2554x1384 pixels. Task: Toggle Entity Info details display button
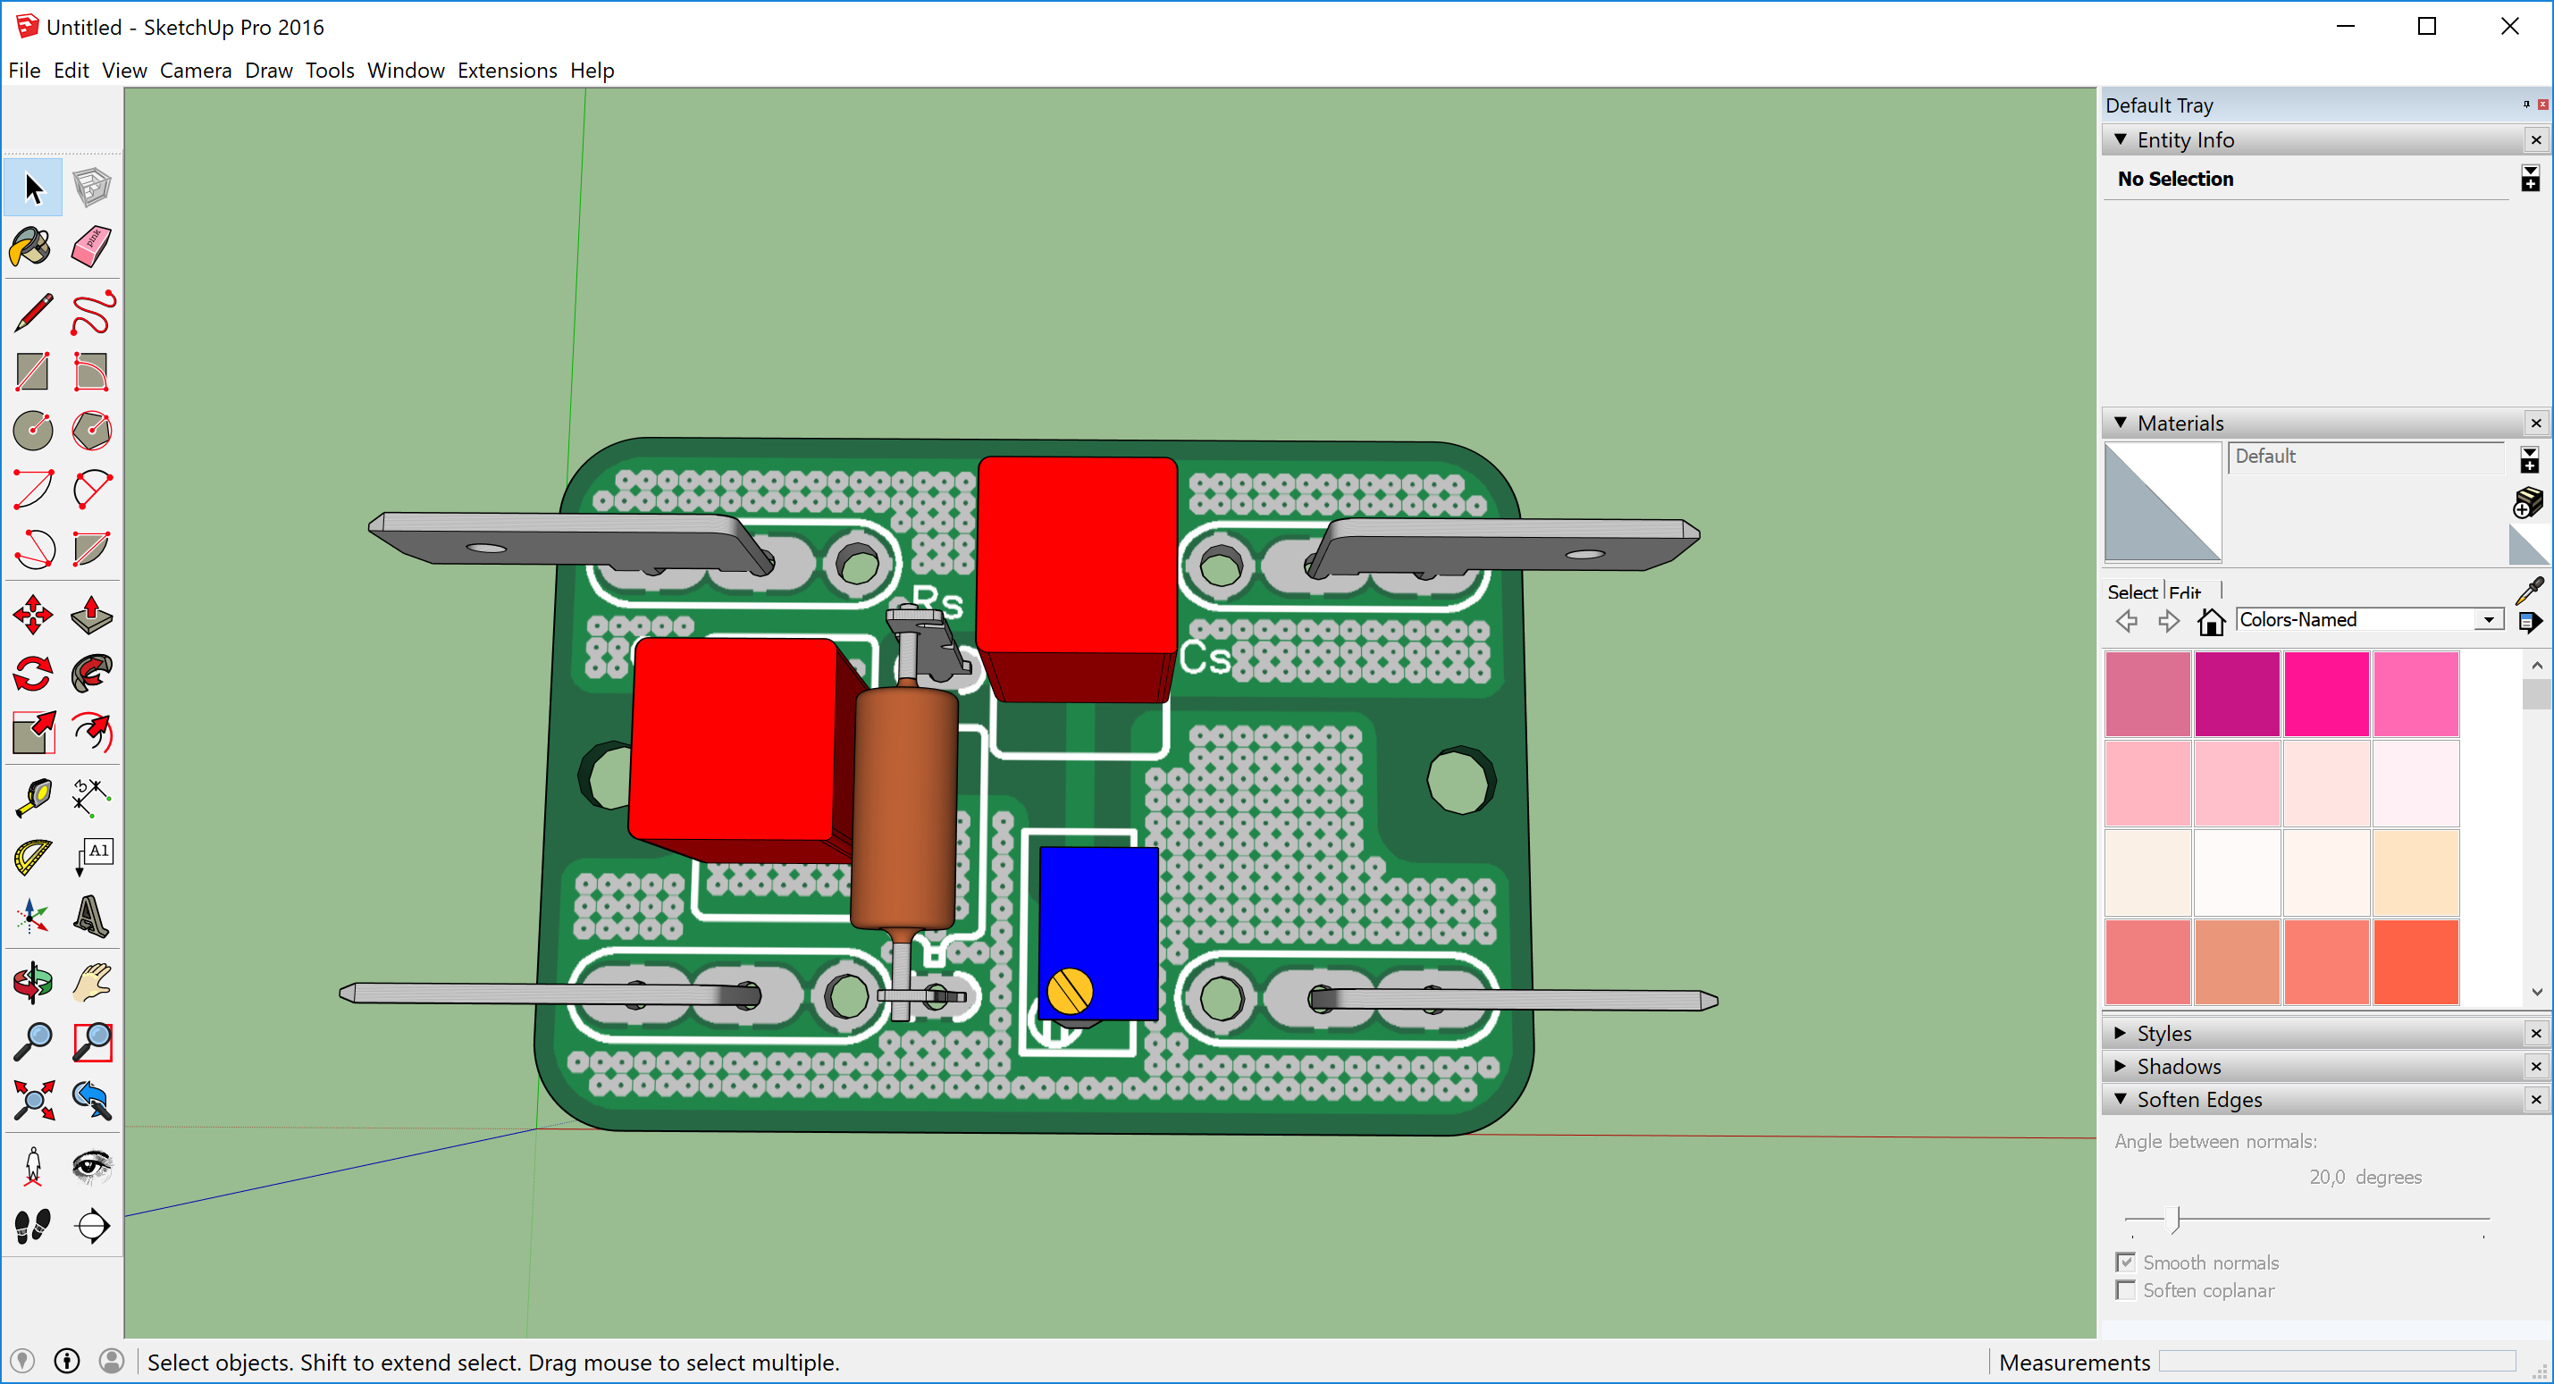click(x=2529, y=179)
